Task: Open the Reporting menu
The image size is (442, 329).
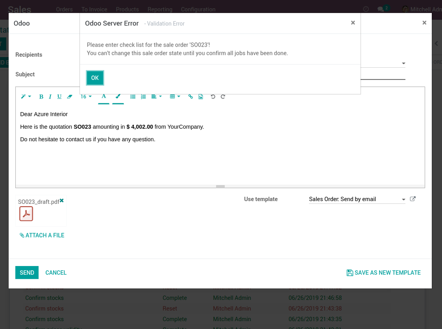Action: [x=160, y=9]
